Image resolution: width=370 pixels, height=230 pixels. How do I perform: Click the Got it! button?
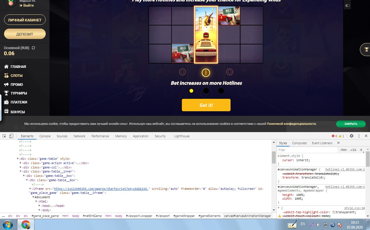(206, 105)
